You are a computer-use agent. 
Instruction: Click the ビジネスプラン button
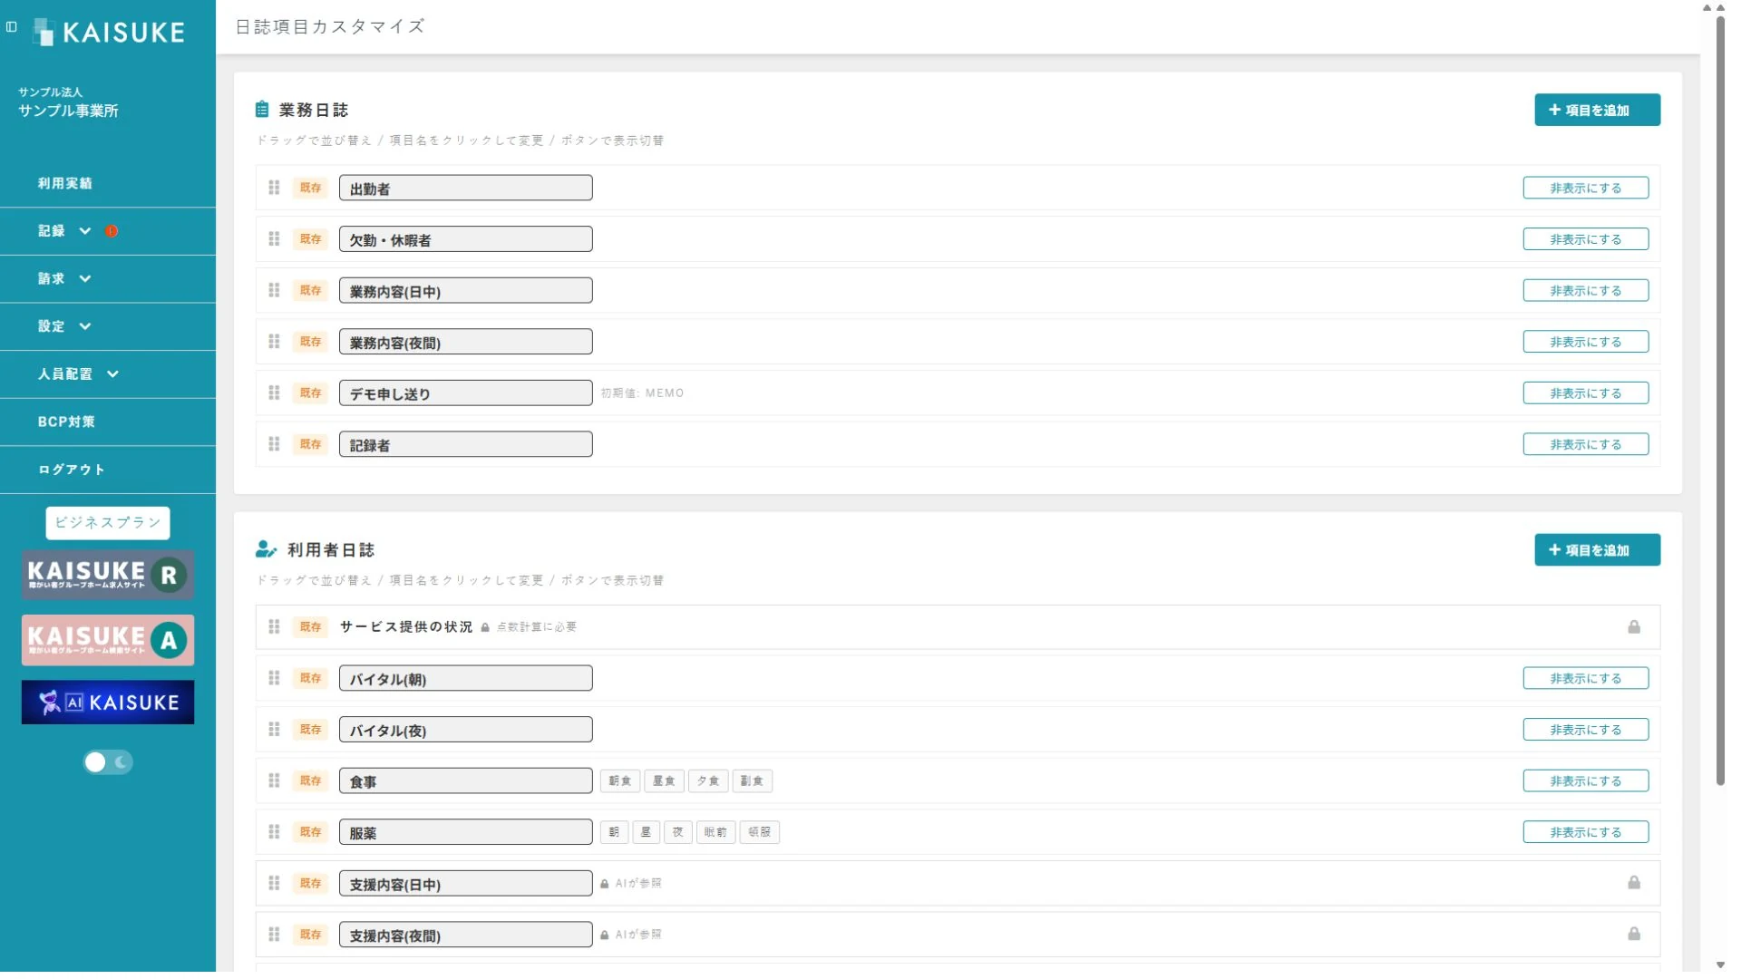(x=108, y=523)
